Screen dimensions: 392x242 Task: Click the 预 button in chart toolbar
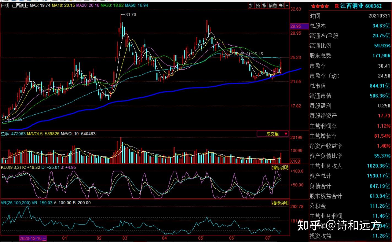pos(258,5)
